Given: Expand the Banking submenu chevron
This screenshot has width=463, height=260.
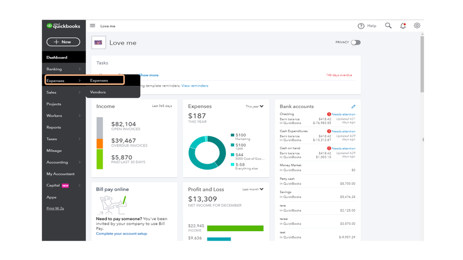Looking at the screenshot, I should click(79, 69).
